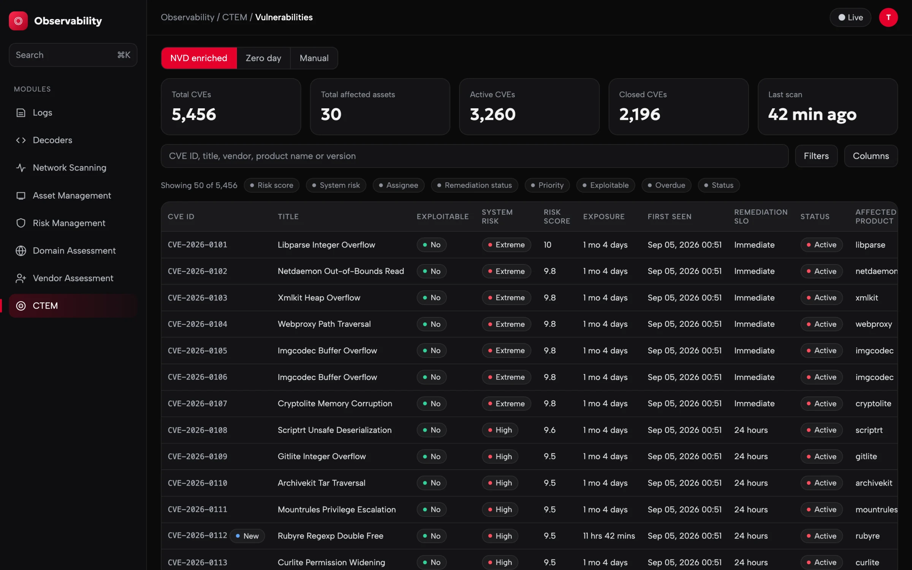The height and width of the screenshot is (570, 912).
Task: Focus the sidebar Search field
Action: (x=73, y=55)
